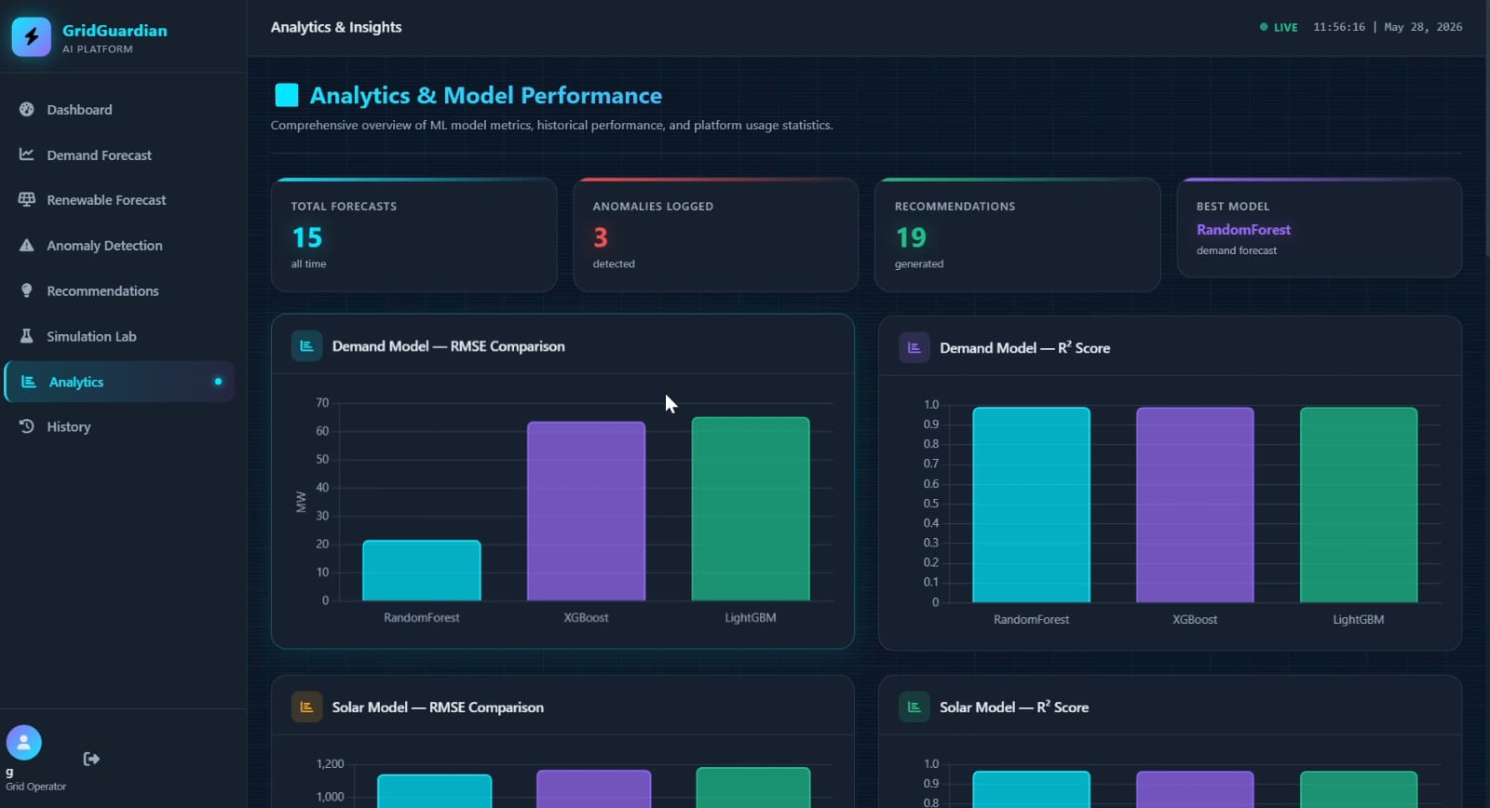Click the logout arrow icon

tap(91, 759)
